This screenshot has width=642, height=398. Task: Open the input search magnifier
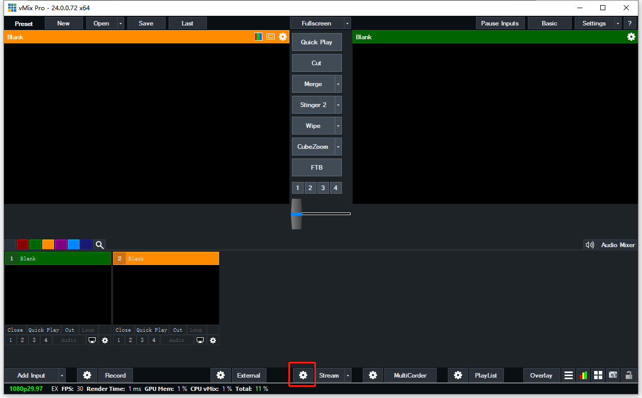(99, 245)
